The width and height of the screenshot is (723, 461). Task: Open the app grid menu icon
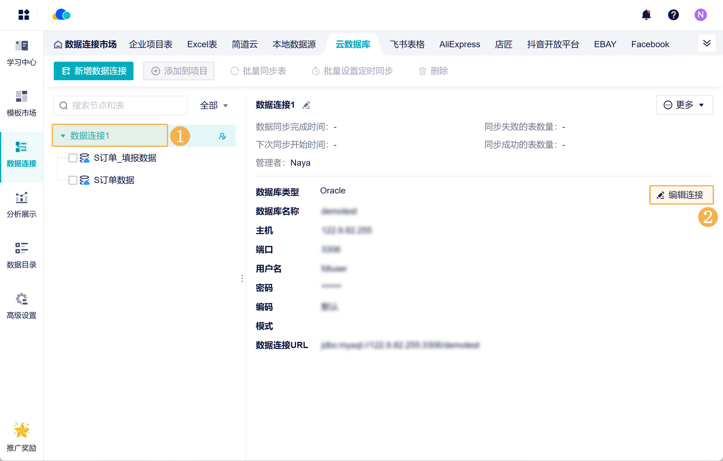pos(24,15)
